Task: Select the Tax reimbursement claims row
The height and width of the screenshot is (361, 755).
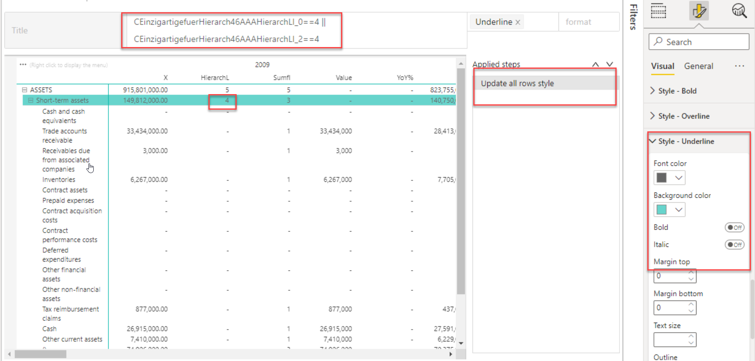Action: pyautogui.click(x=70, y=314)
